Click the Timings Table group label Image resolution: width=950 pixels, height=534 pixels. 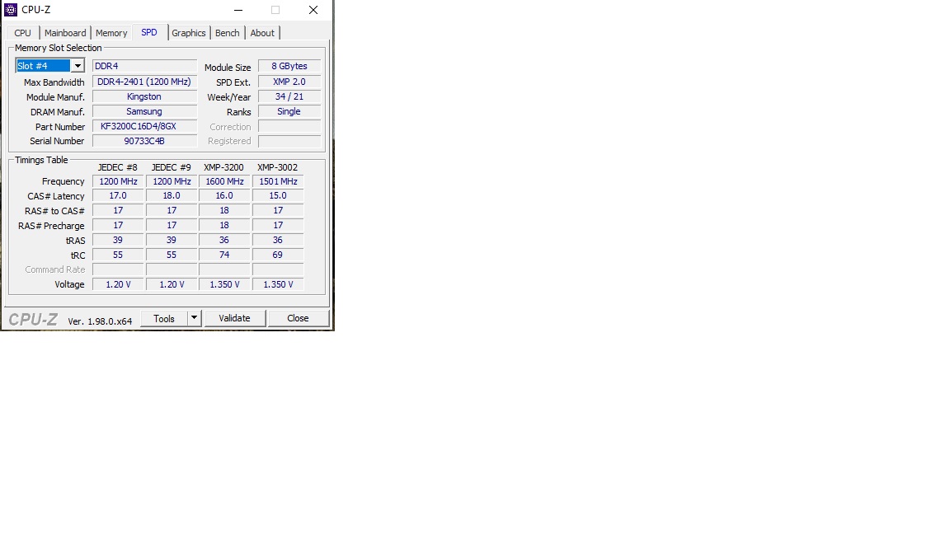tap(41, 160)
